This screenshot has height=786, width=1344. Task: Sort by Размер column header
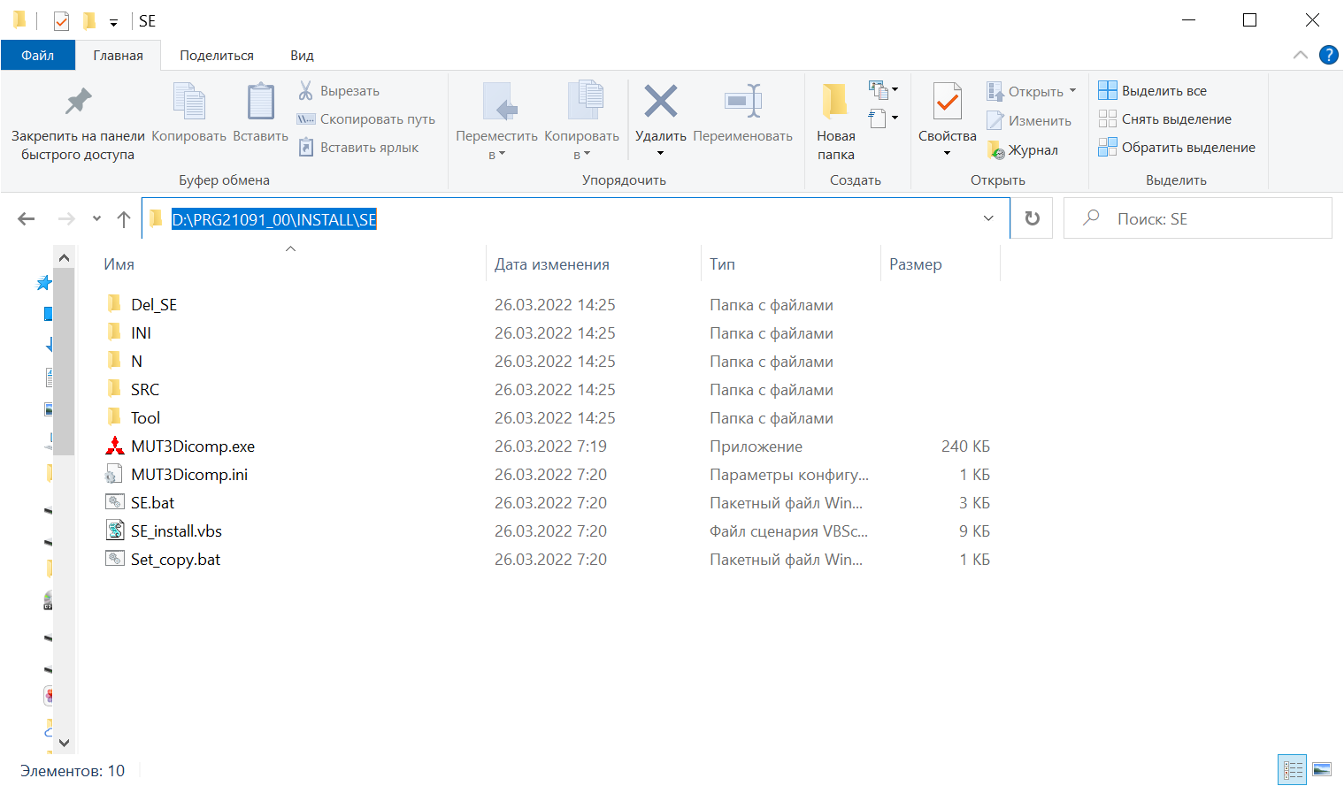[x=941, y=264]
